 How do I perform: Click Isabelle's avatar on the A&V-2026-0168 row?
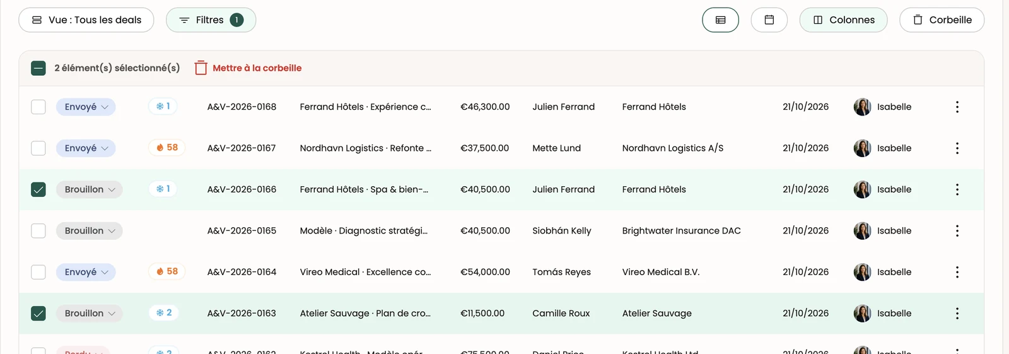click(862, 107)
